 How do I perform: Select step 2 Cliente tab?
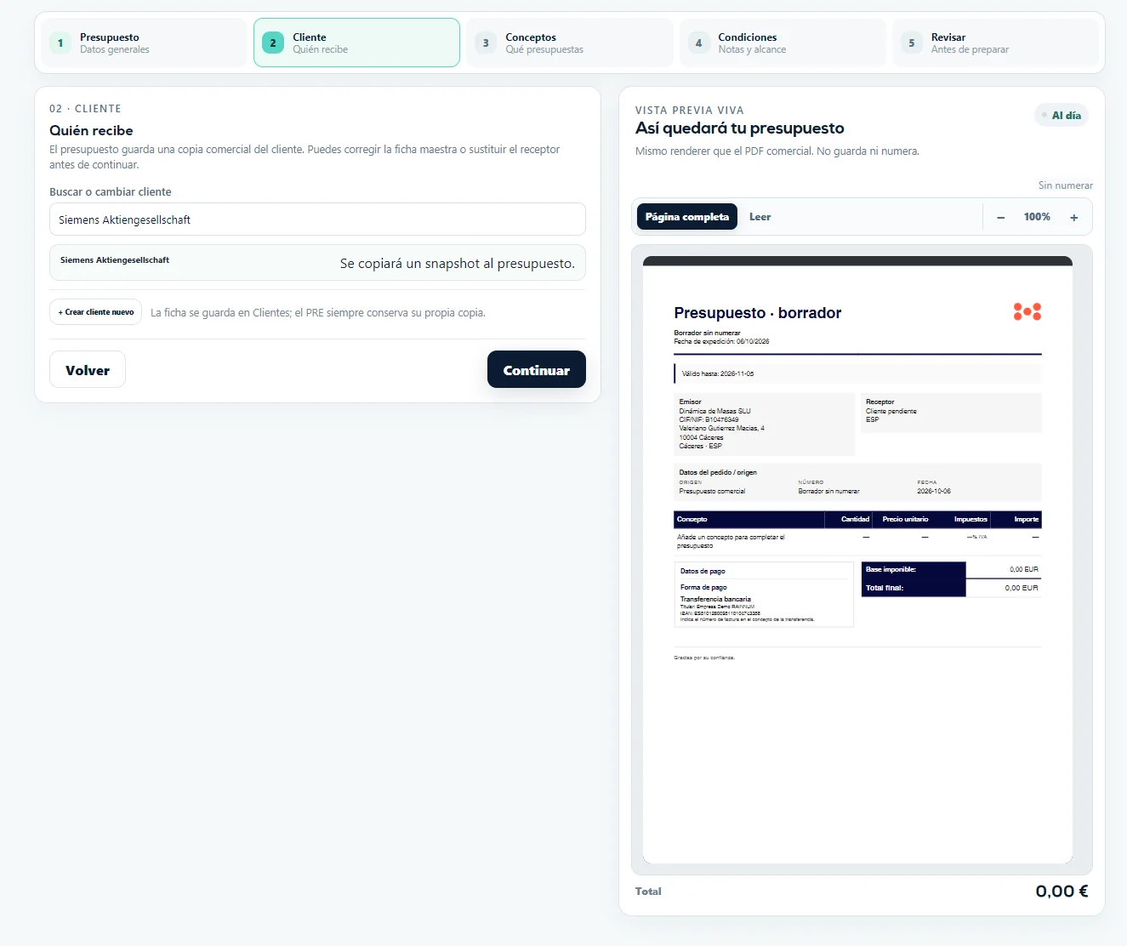pyautogui.click(x=356, y=43)
